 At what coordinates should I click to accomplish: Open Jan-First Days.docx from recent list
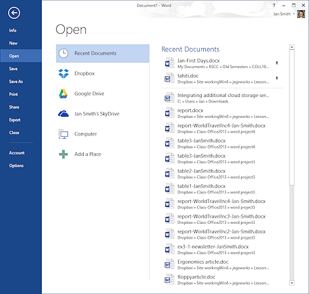223,63
